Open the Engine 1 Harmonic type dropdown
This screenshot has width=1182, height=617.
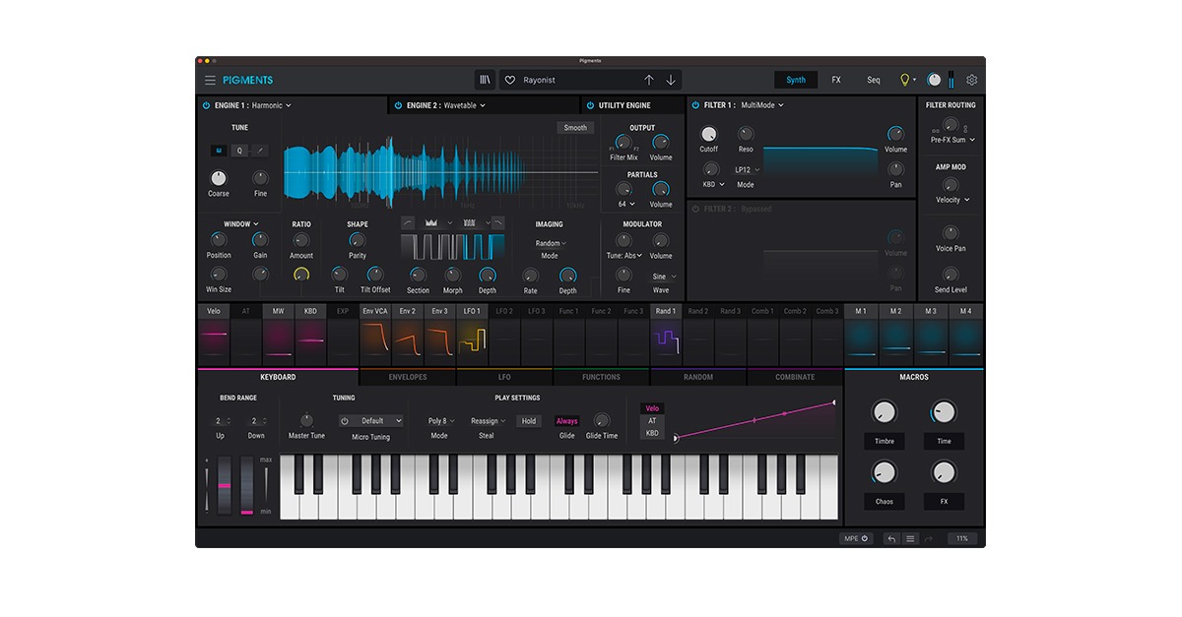(x=272, y=105)
